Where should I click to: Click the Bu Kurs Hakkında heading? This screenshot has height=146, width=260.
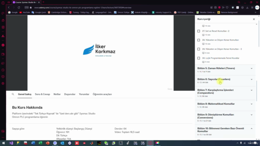[x=27, y=107]
